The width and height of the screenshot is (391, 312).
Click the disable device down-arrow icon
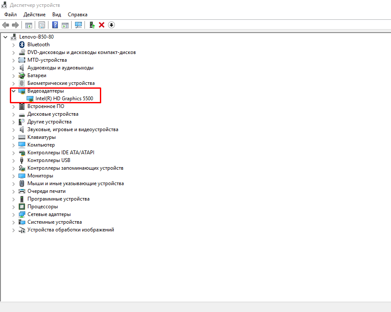coord(111,25)
